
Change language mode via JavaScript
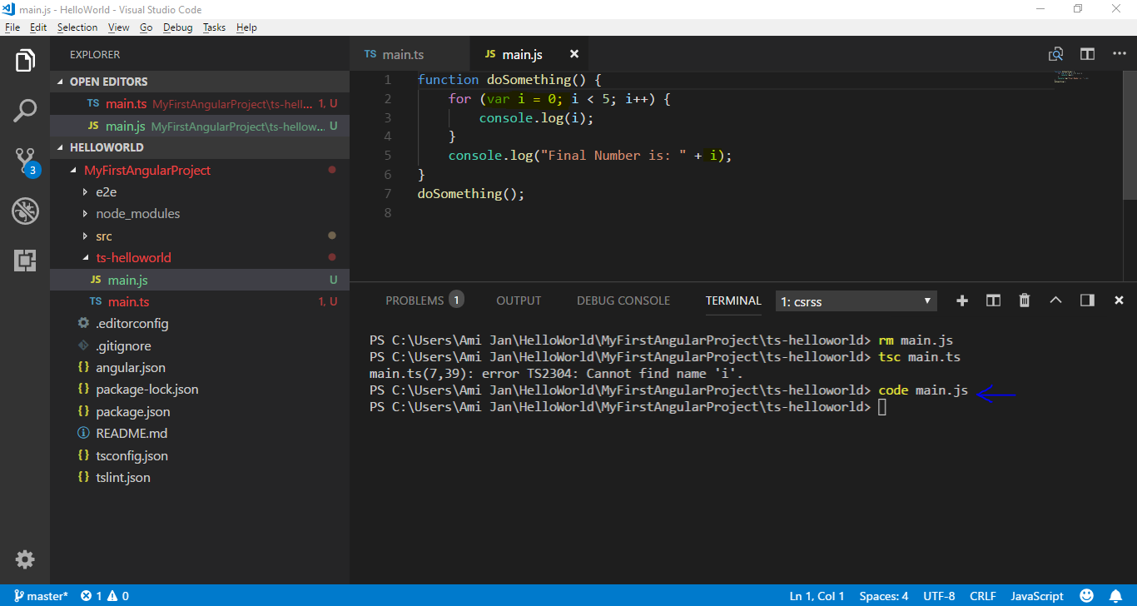pos(1037,596)
